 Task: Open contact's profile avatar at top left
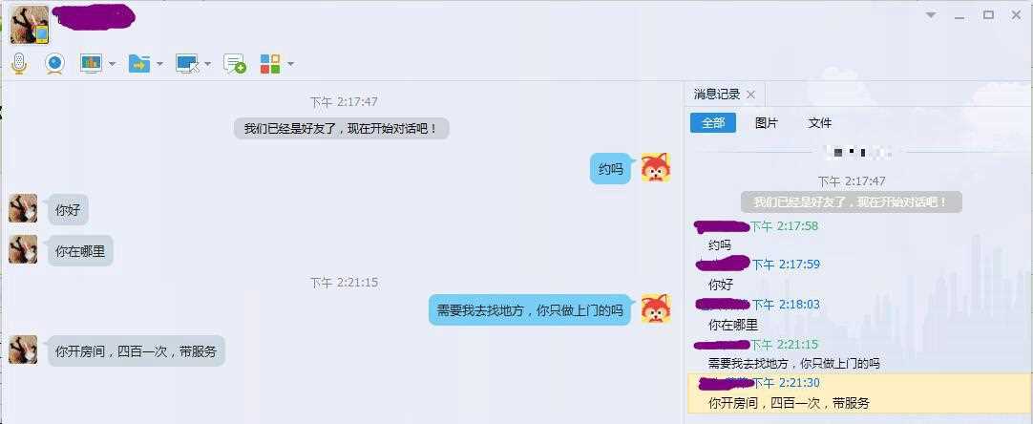[x=30, y=25]
